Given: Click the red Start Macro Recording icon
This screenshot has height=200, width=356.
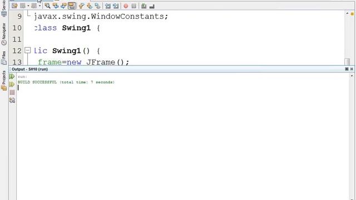Looking at the screenshot, I should click(x=126, y=6).
